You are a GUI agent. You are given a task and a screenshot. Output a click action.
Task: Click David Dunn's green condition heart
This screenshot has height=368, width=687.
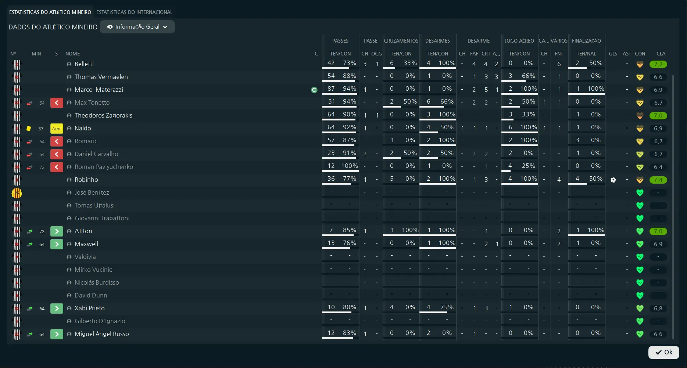(x=640, y=296)
